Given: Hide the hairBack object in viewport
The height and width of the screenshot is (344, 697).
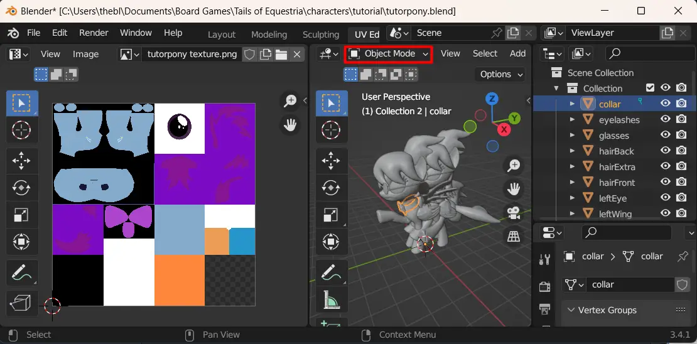Looking at the screenshot, I should [x=665, y=151].
